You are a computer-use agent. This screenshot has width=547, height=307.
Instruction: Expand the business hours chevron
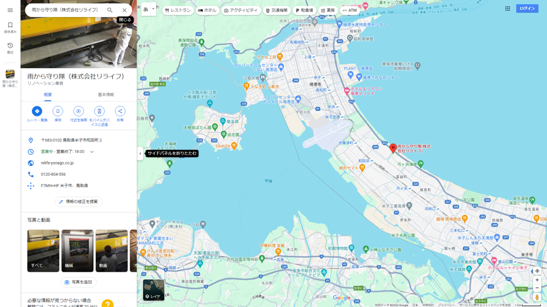[x=92, y=152]
